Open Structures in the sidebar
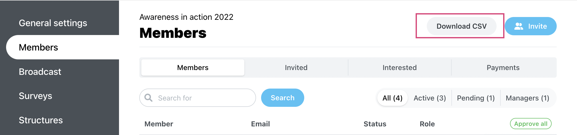This screenshot has width=577, height=135. (x=41, y=120)
